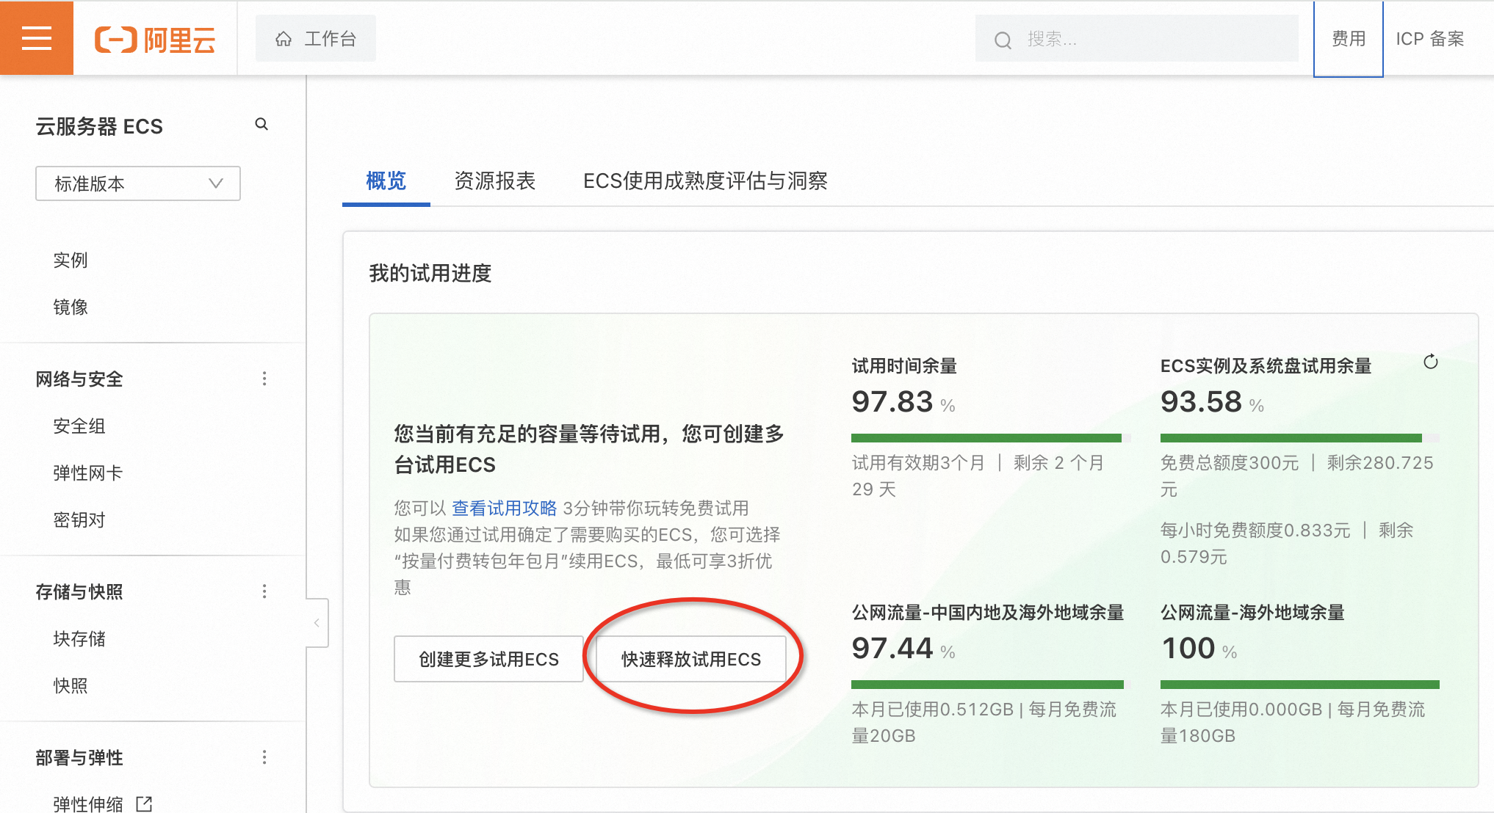The width and height of the screenshot is (1494, 813).
Task: Open the three-dot menu for 存储与快照
Action: tap(264, 591)
